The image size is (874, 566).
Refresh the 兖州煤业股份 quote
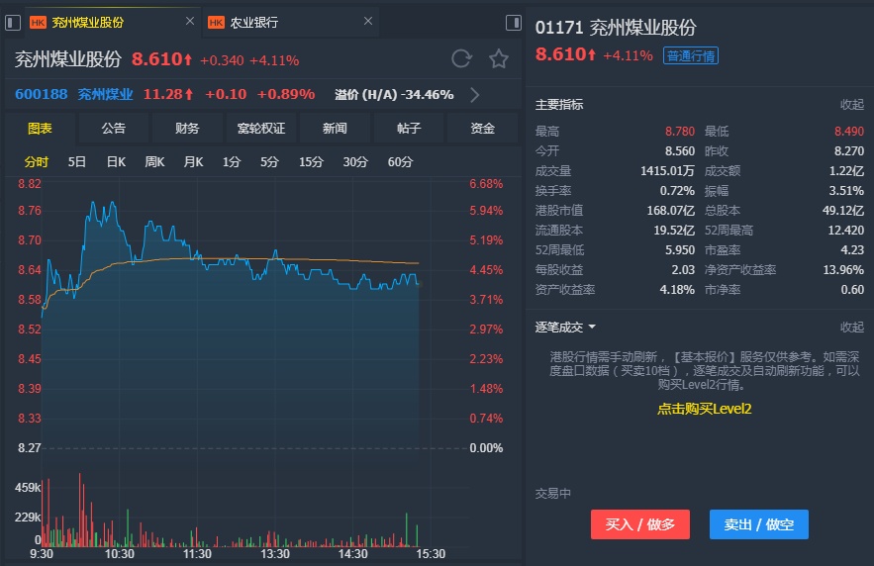(461, 59)
